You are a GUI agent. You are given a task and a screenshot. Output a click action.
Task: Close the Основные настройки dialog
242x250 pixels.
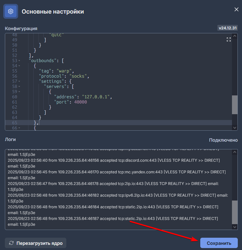pos(236,9)
